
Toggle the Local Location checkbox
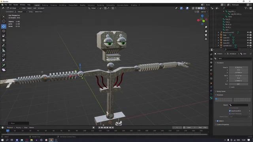tap(230, 111)
